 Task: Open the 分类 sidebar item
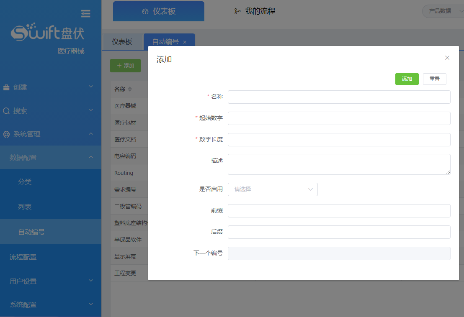click(x=51, y=182)
